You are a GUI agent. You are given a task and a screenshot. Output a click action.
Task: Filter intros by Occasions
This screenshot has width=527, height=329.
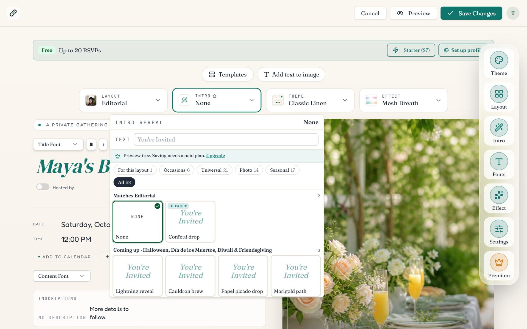tap(176, 170)
